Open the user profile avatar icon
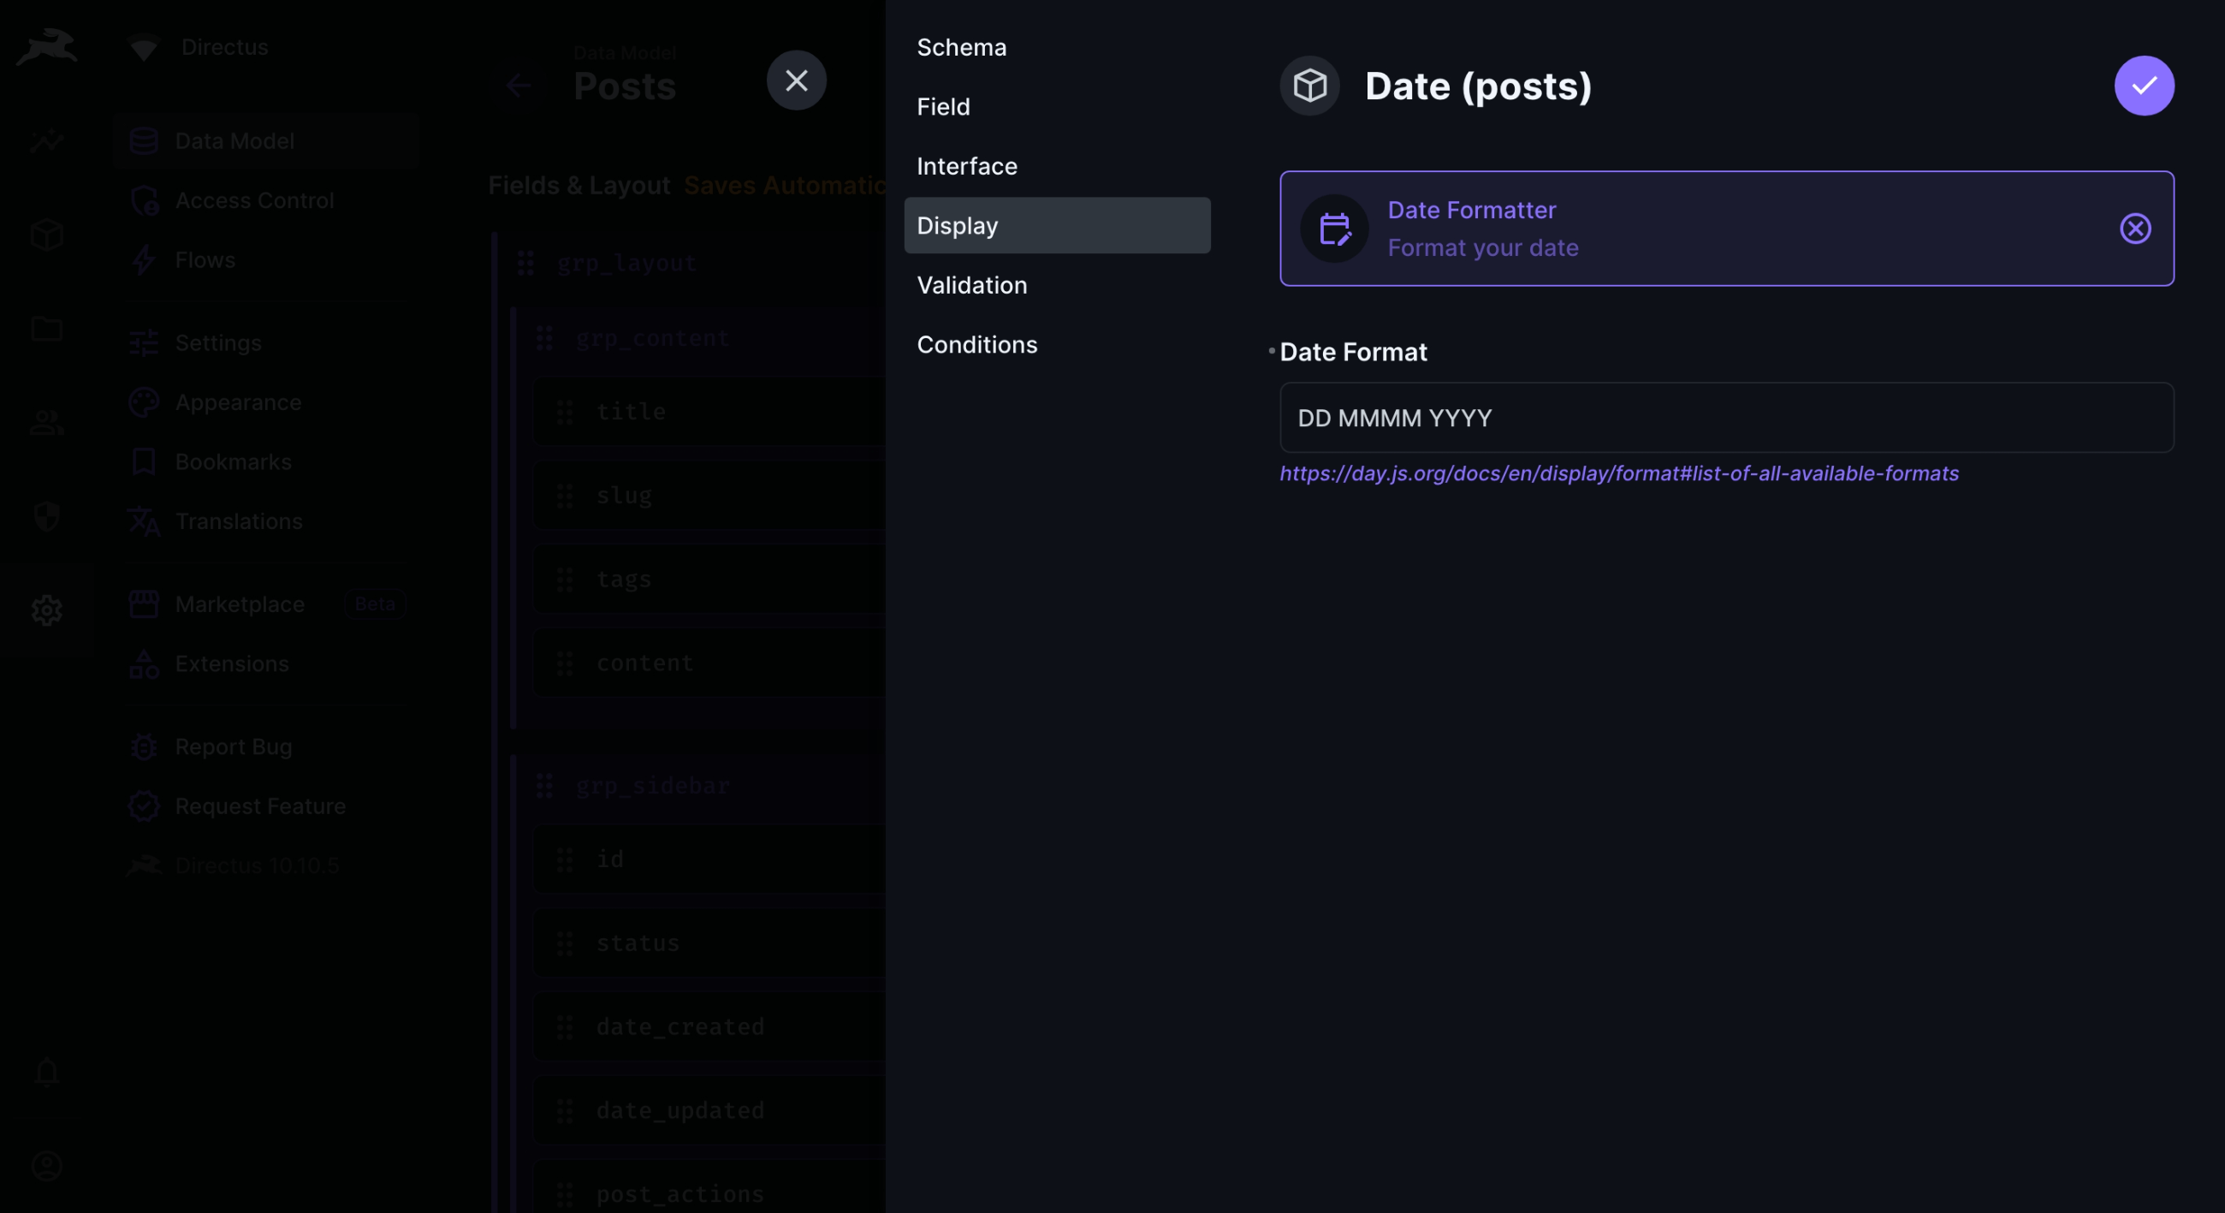 47,1166
